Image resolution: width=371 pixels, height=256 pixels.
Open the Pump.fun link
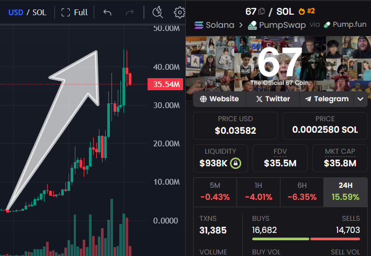pyautogui.click(x=345, y=25)
